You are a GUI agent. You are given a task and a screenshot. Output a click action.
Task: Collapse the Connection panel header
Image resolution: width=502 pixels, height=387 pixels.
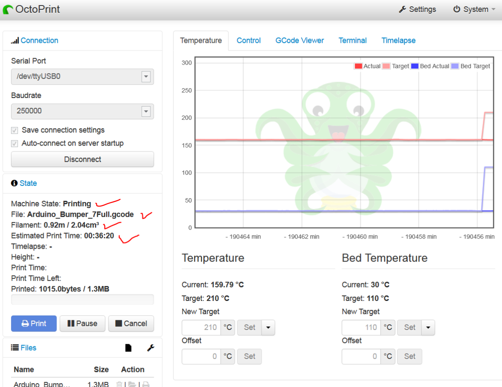[39, 41]
